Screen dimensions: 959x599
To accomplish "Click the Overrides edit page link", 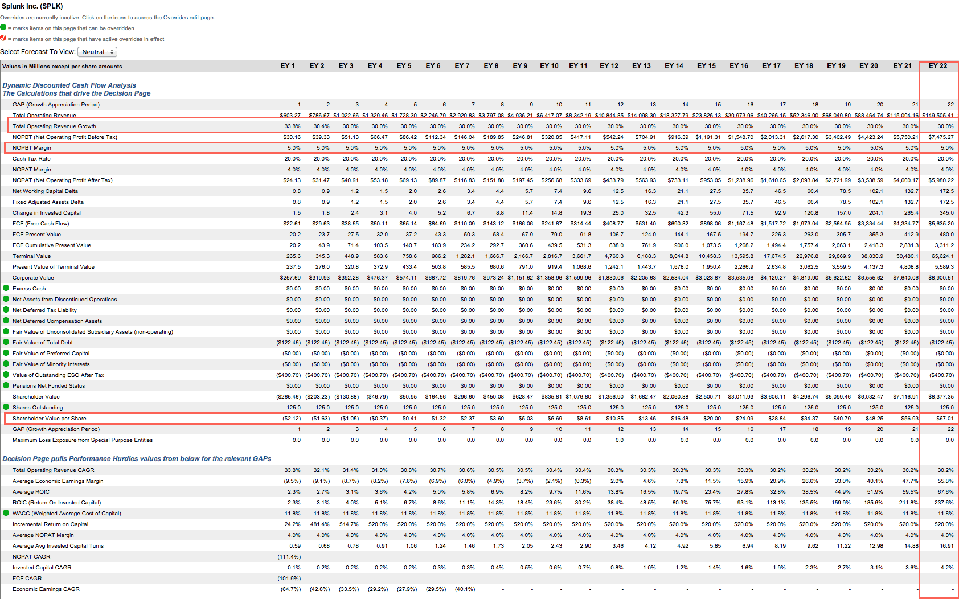I will (x=188, y=18).
